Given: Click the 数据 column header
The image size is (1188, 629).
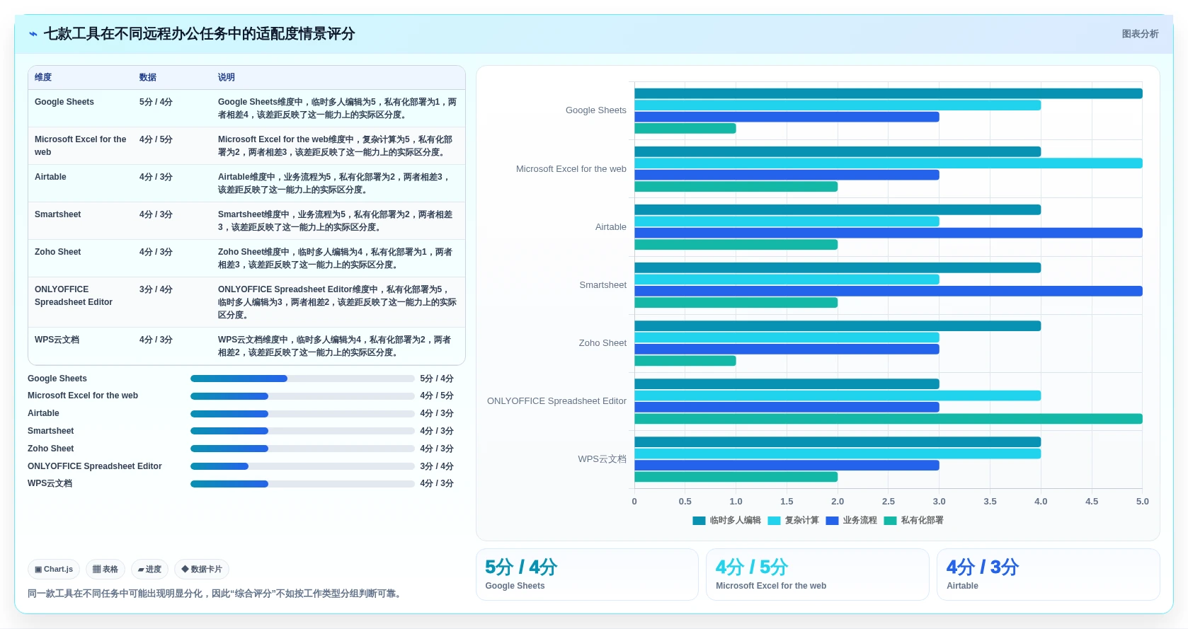Looking at the screenshot, I should point(148,77).
